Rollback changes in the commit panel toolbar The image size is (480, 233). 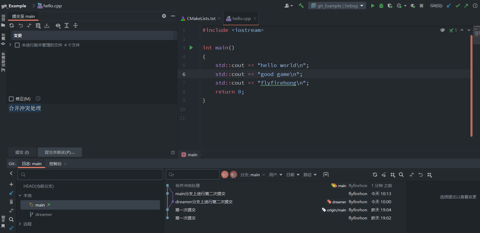(21, 25)
